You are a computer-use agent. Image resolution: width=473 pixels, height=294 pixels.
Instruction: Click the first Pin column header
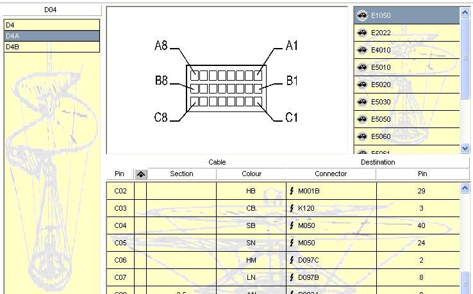(119, 174)
